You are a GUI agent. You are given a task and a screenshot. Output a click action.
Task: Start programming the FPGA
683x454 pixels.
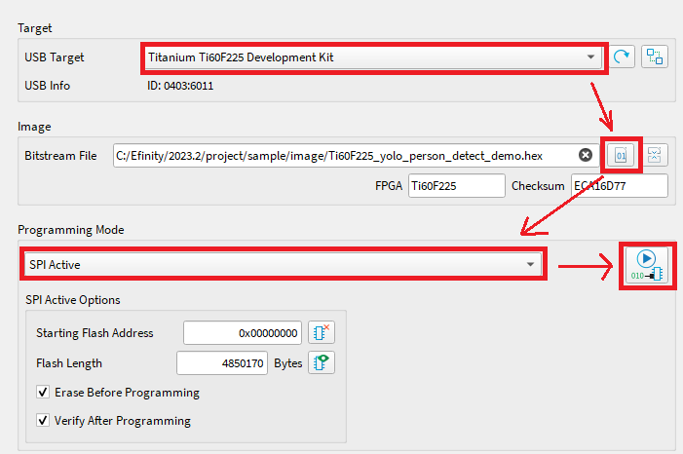point(647,265)
